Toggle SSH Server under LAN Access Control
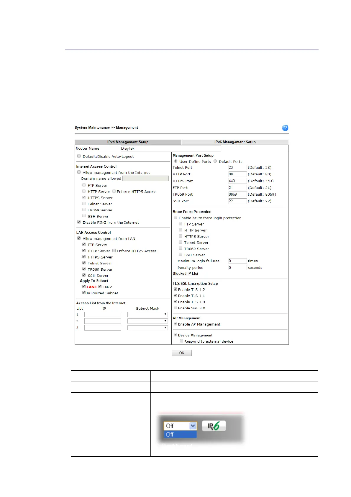The height and width of the screenshot is (497, 351). pyautogui.click(x=84, y=275)
